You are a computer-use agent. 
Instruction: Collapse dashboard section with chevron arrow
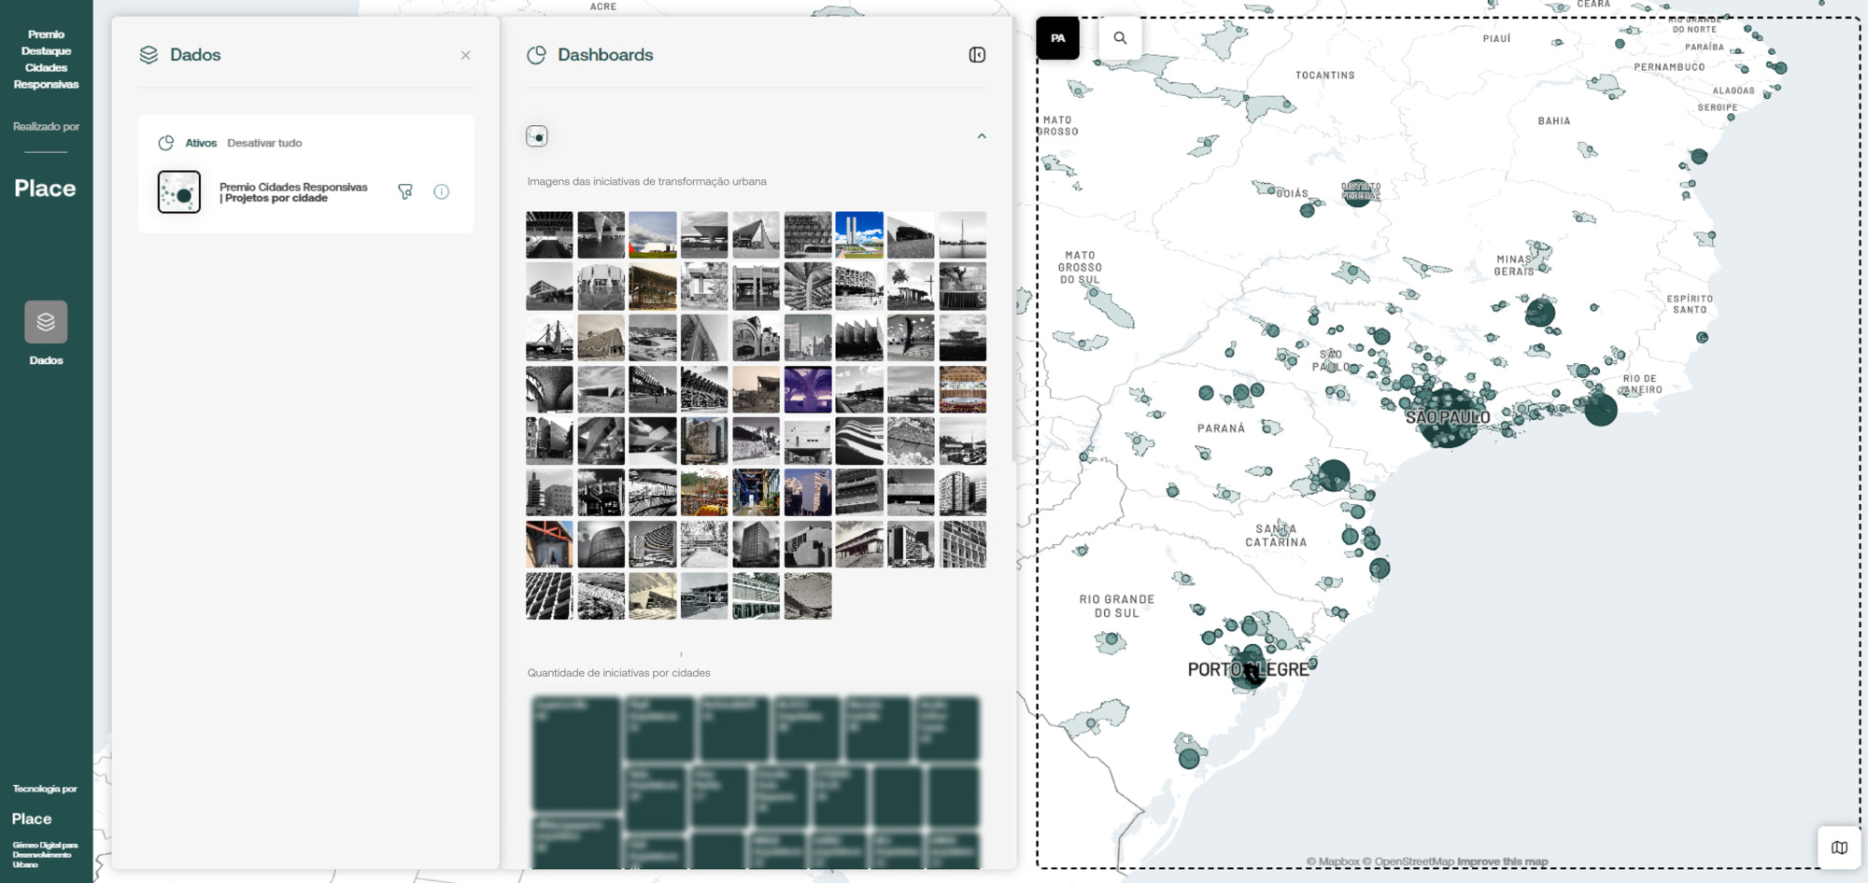981,136
